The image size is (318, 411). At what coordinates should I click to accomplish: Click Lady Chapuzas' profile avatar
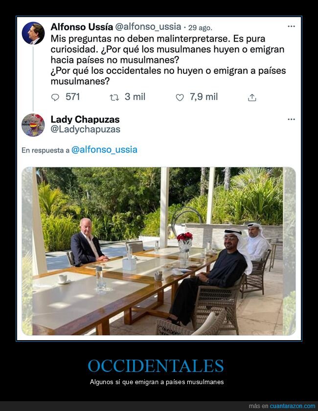tap(33, 125)
